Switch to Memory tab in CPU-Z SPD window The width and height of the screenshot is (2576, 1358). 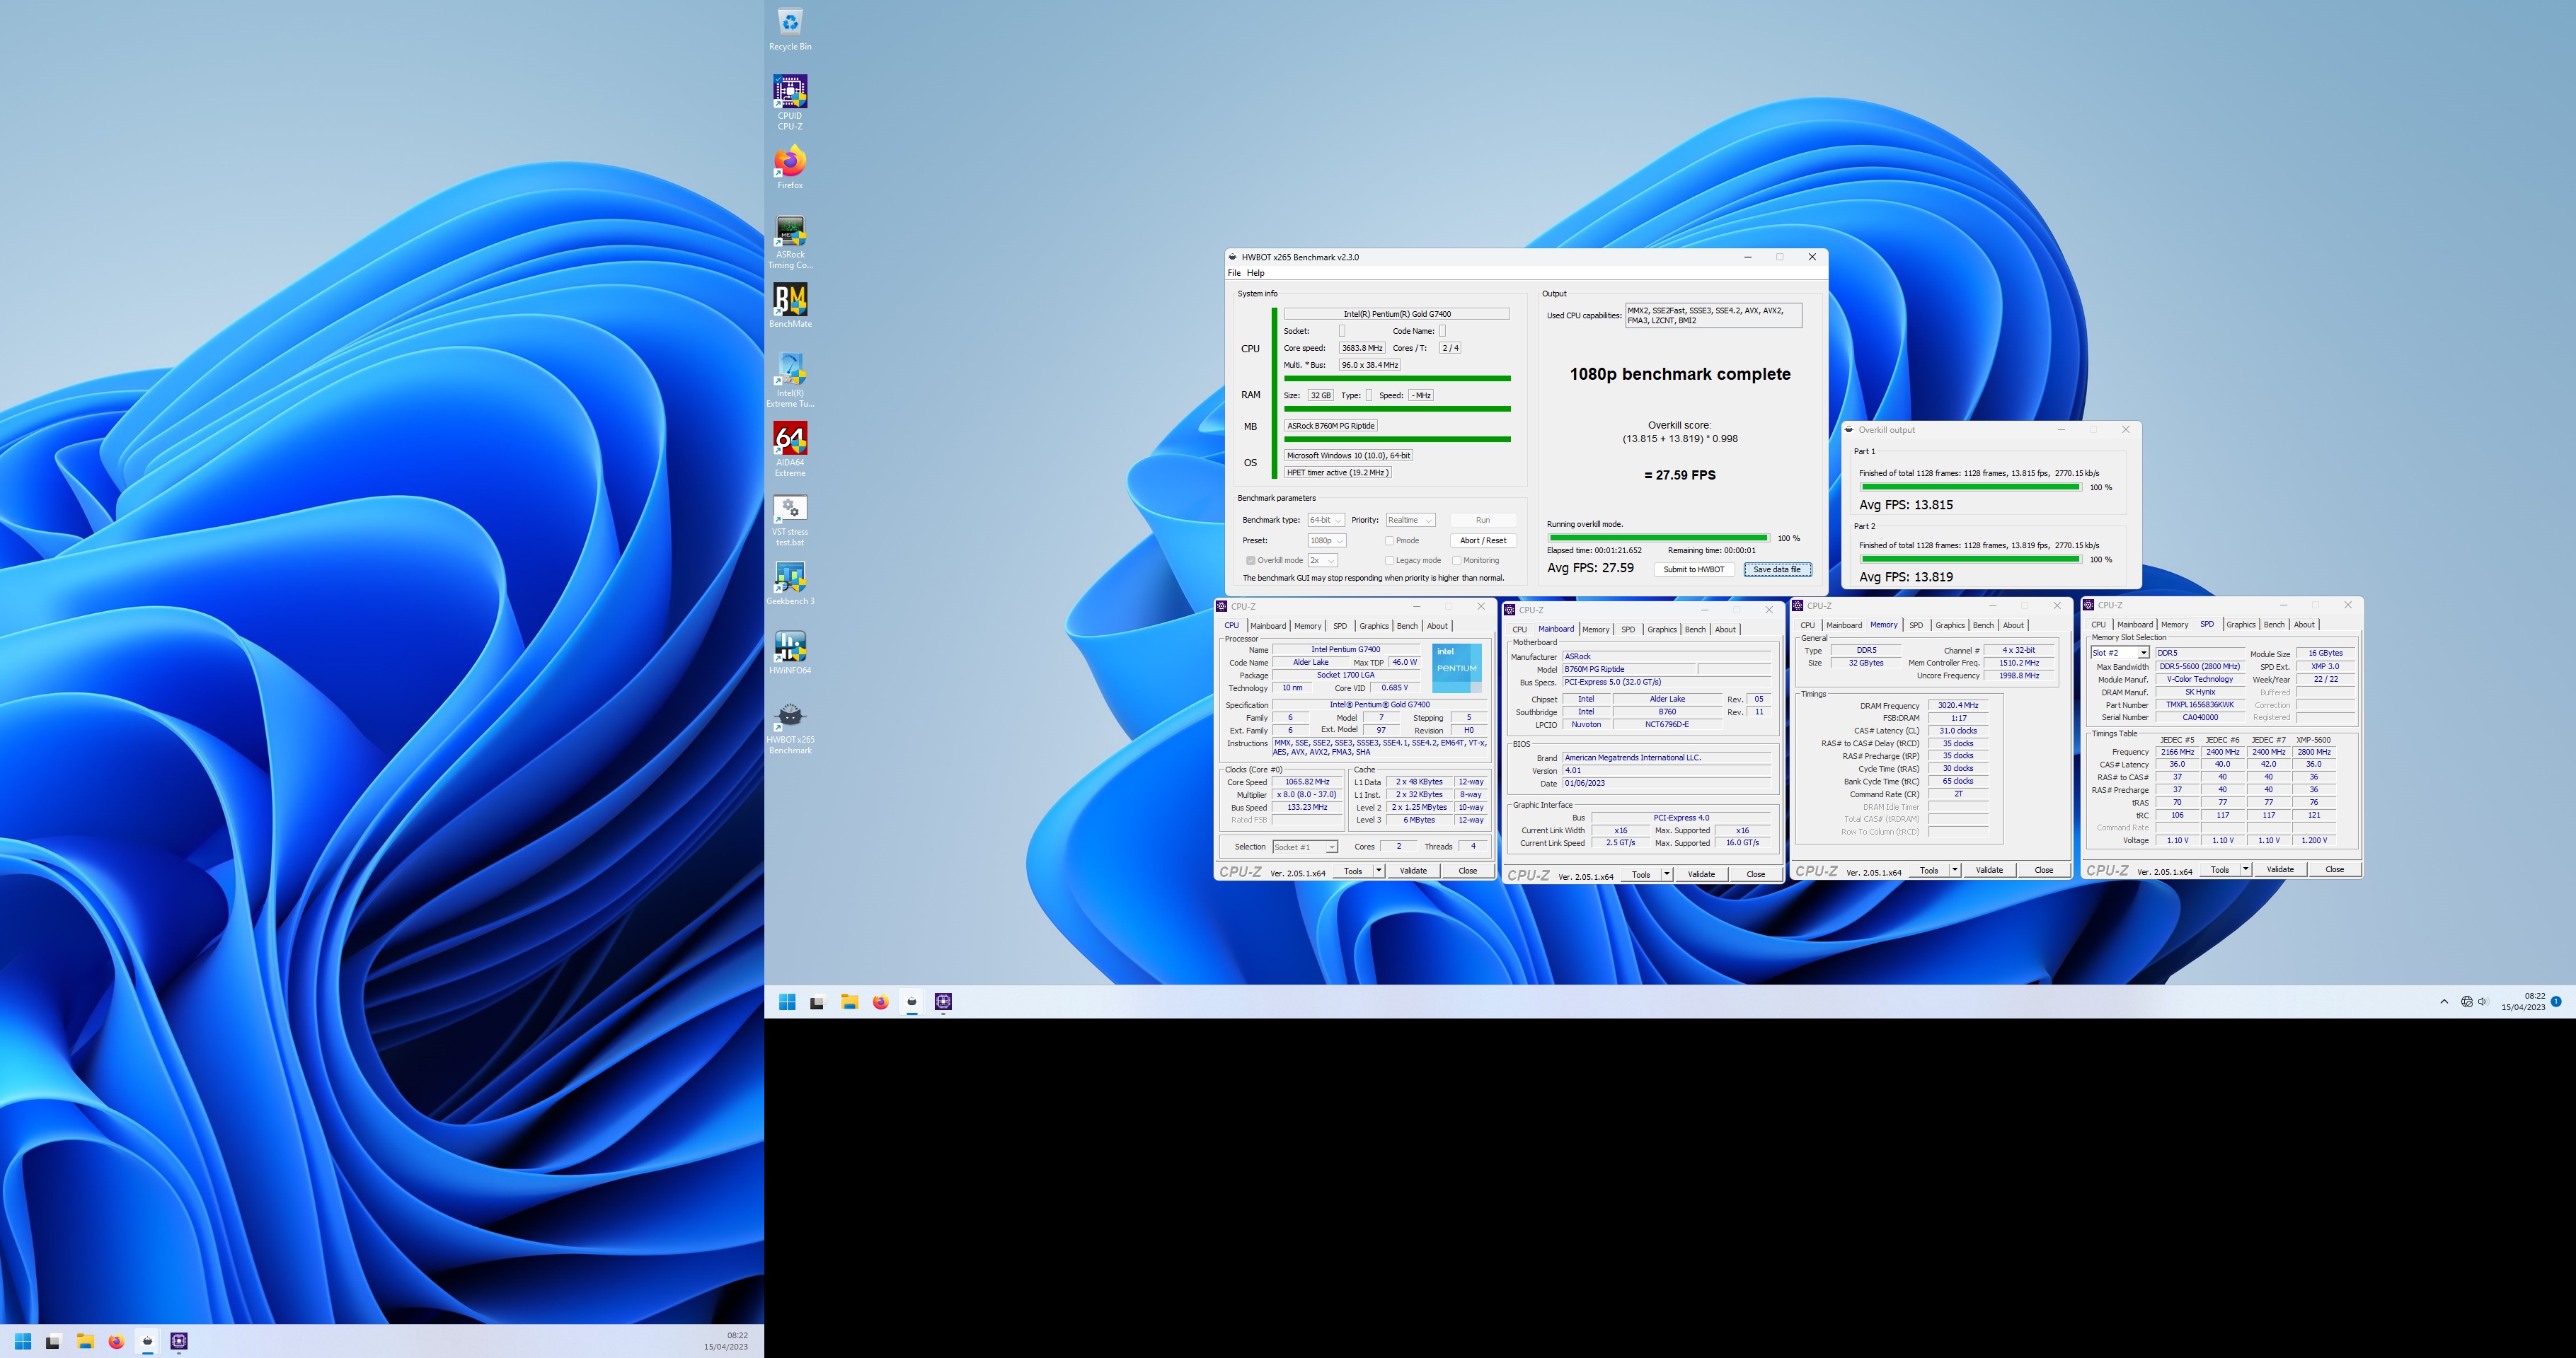coord(2174,625)
